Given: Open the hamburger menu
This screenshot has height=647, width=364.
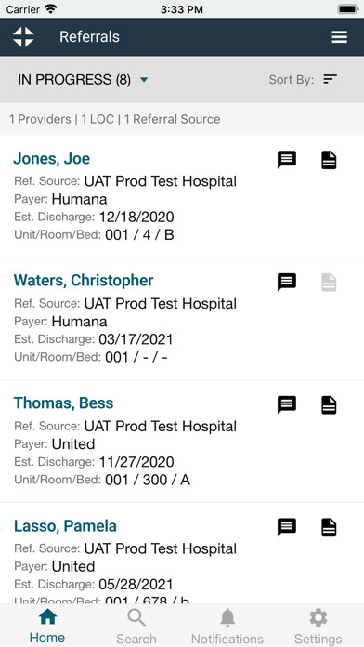Looking at the screenshot, I should tap(340, 37).
